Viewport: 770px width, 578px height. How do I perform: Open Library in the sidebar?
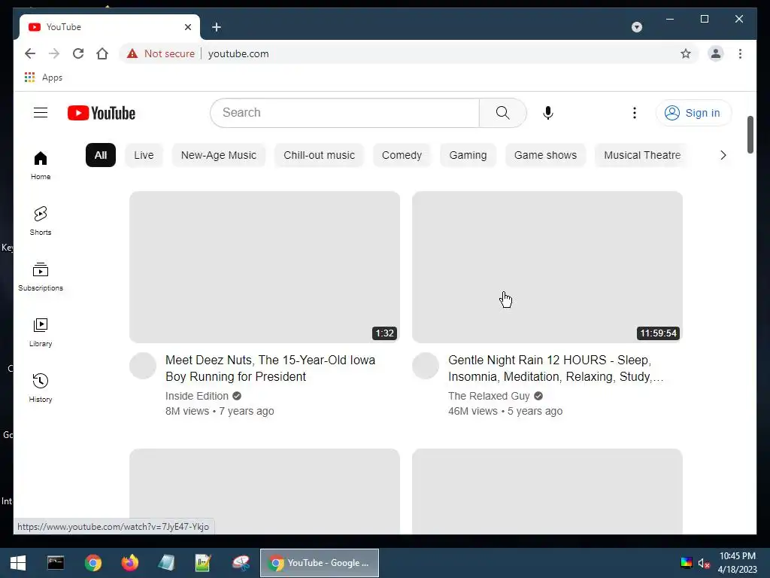pos(41,333)
